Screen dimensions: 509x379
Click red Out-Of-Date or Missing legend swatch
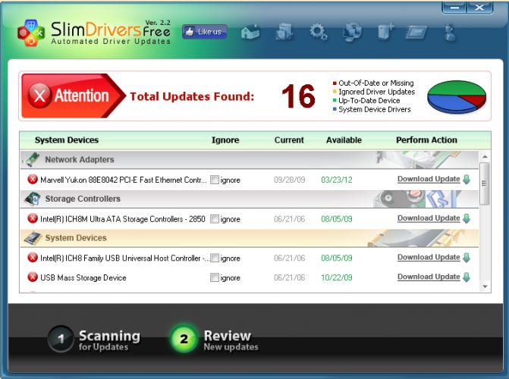point(335,83)
